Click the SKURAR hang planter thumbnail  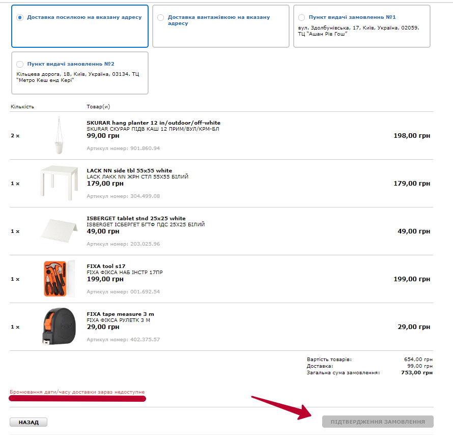click(60, 136)
